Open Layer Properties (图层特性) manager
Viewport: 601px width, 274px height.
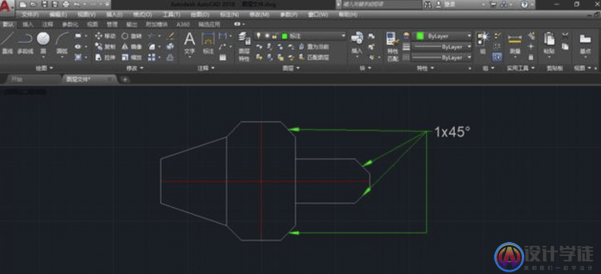click(244, 47)
